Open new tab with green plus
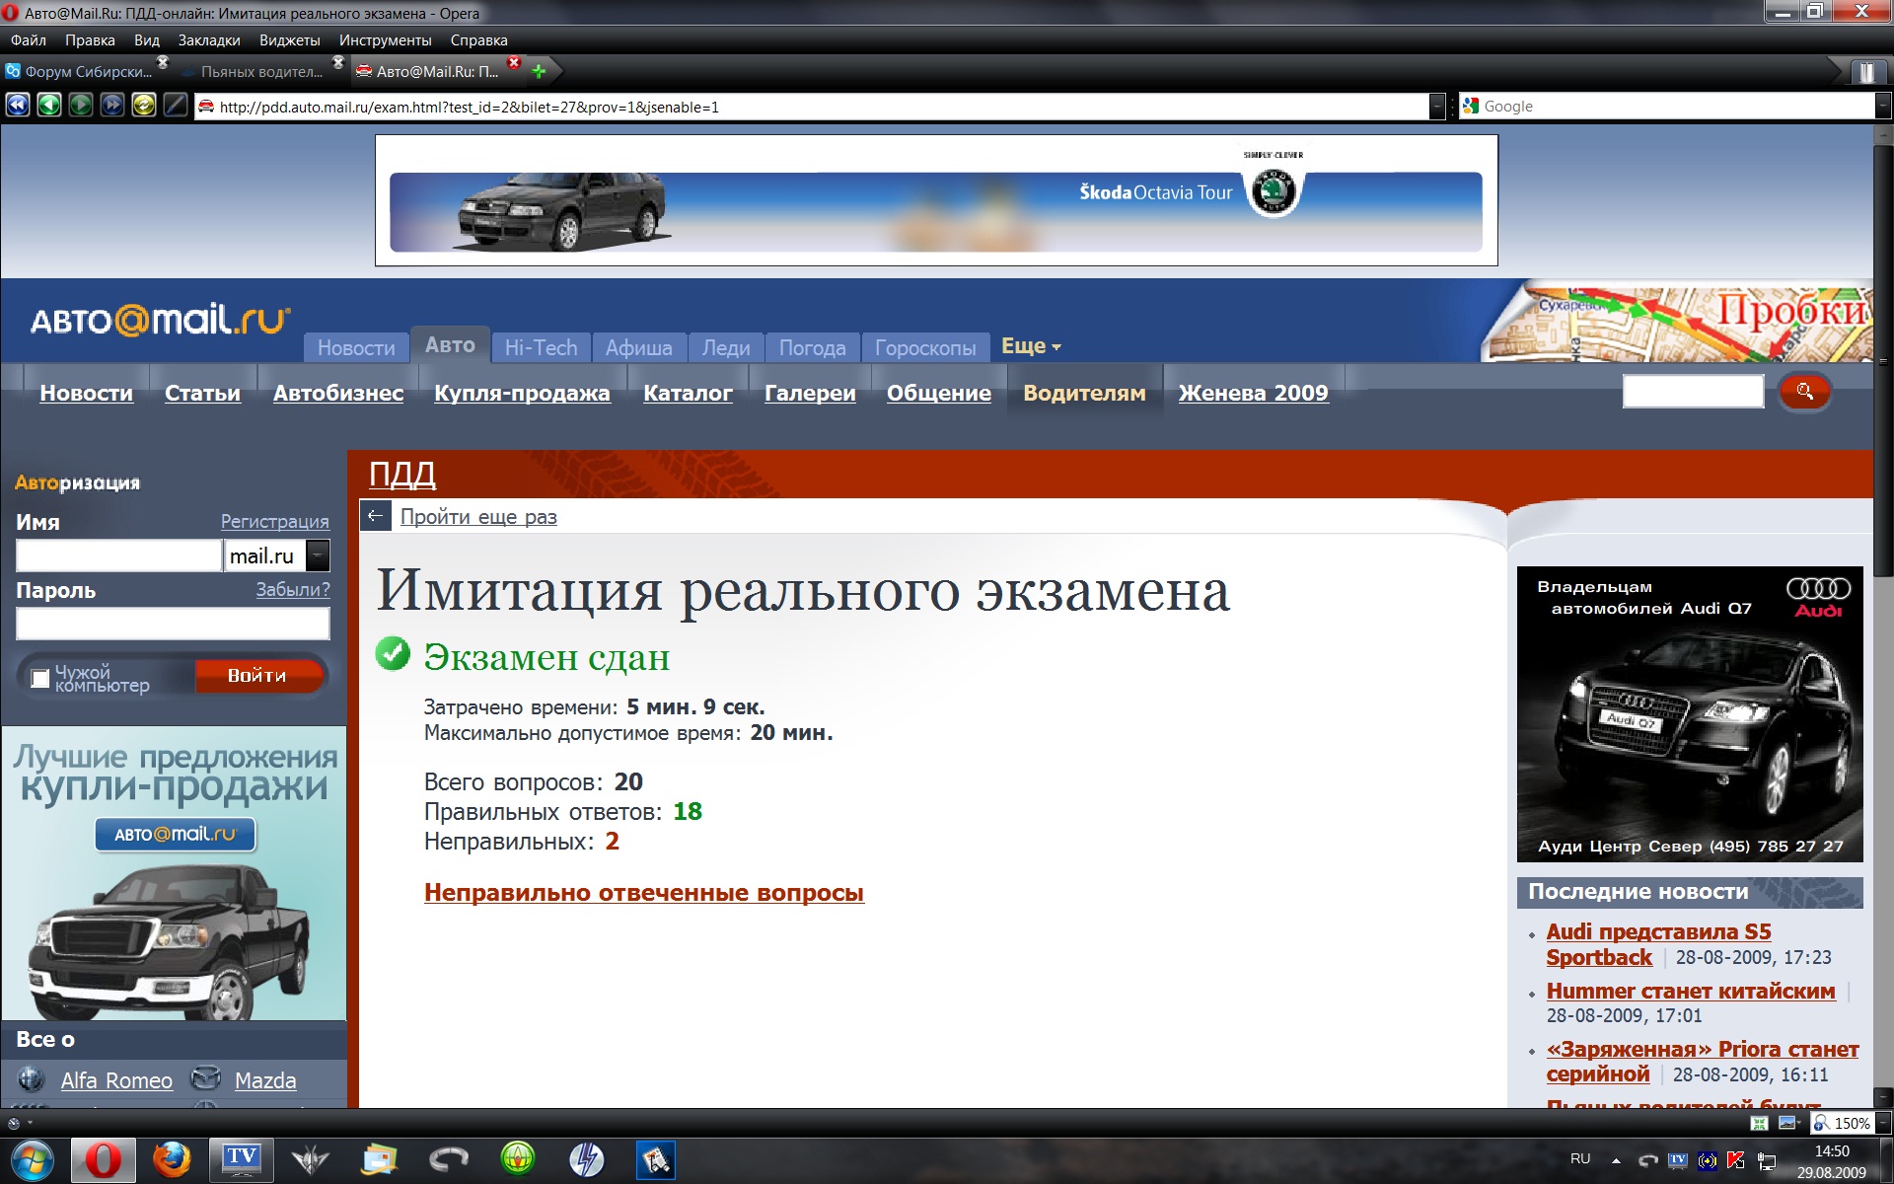Screen dimensions: 1894x1184 [x=539, y=71]
